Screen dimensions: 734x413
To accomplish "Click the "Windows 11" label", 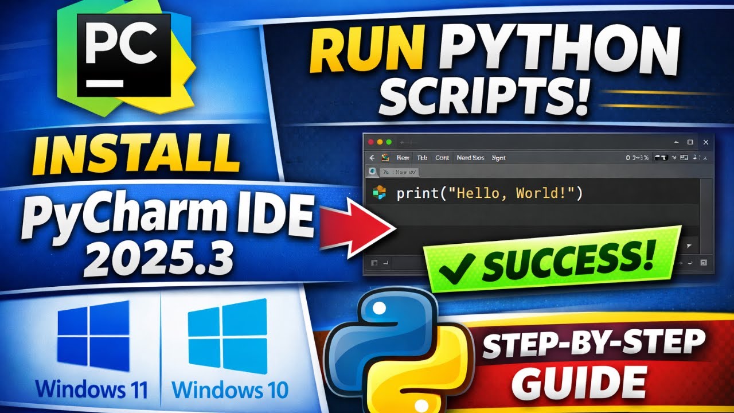I will [x=91, y=390].
